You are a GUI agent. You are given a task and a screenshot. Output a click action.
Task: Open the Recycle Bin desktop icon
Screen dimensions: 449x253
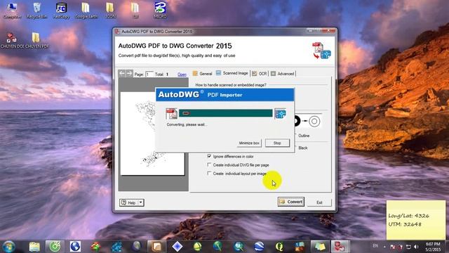point(36,10)
